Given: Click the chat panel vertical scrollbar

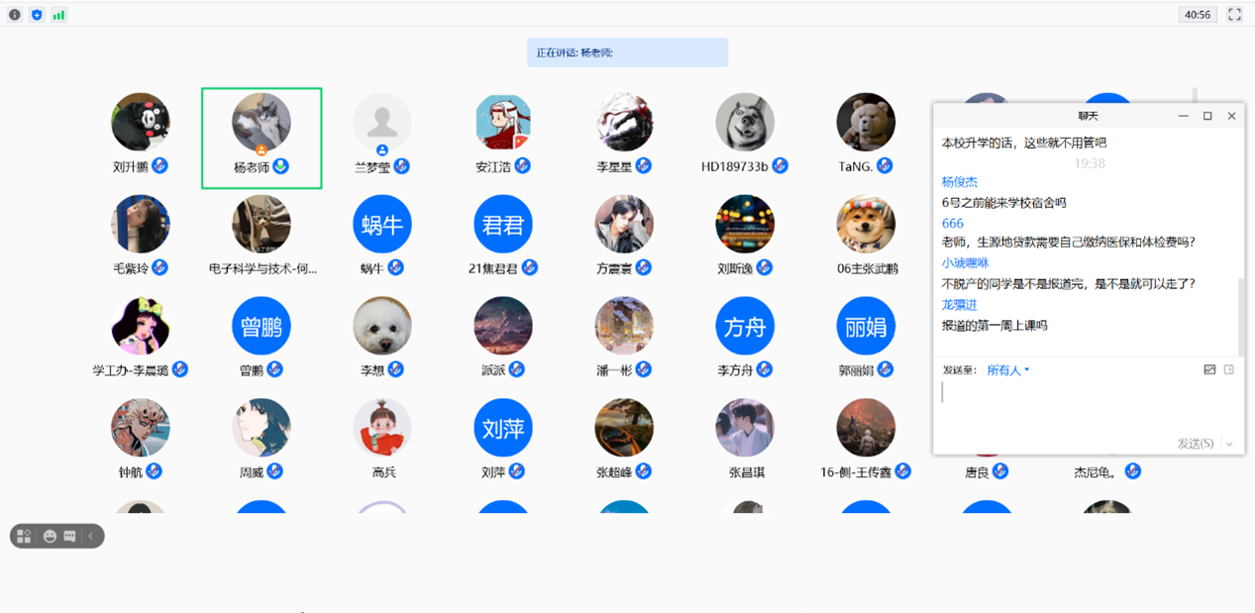Looking at the screenshot, I should [1241, 317].
